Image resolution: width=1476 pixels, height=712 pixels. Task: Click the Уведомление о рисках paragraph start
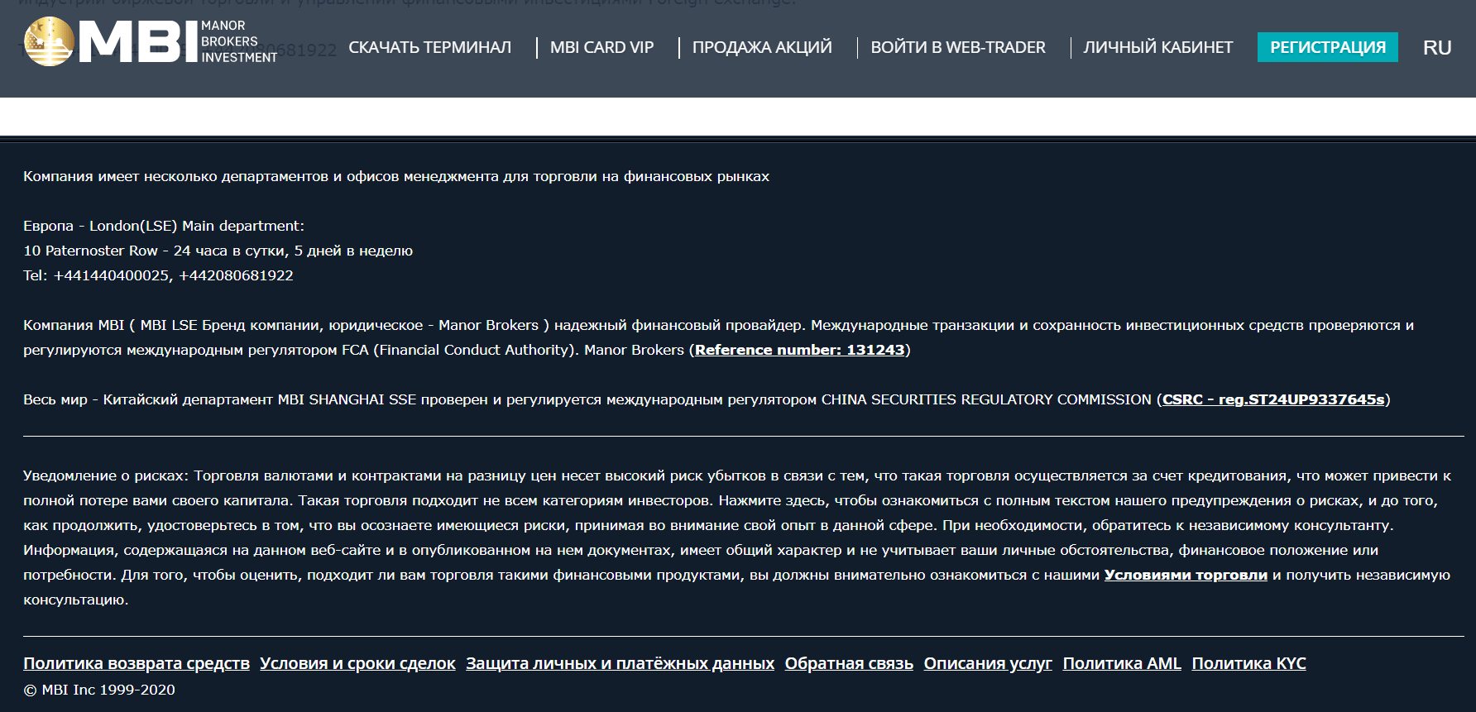[x=106, y=475]
